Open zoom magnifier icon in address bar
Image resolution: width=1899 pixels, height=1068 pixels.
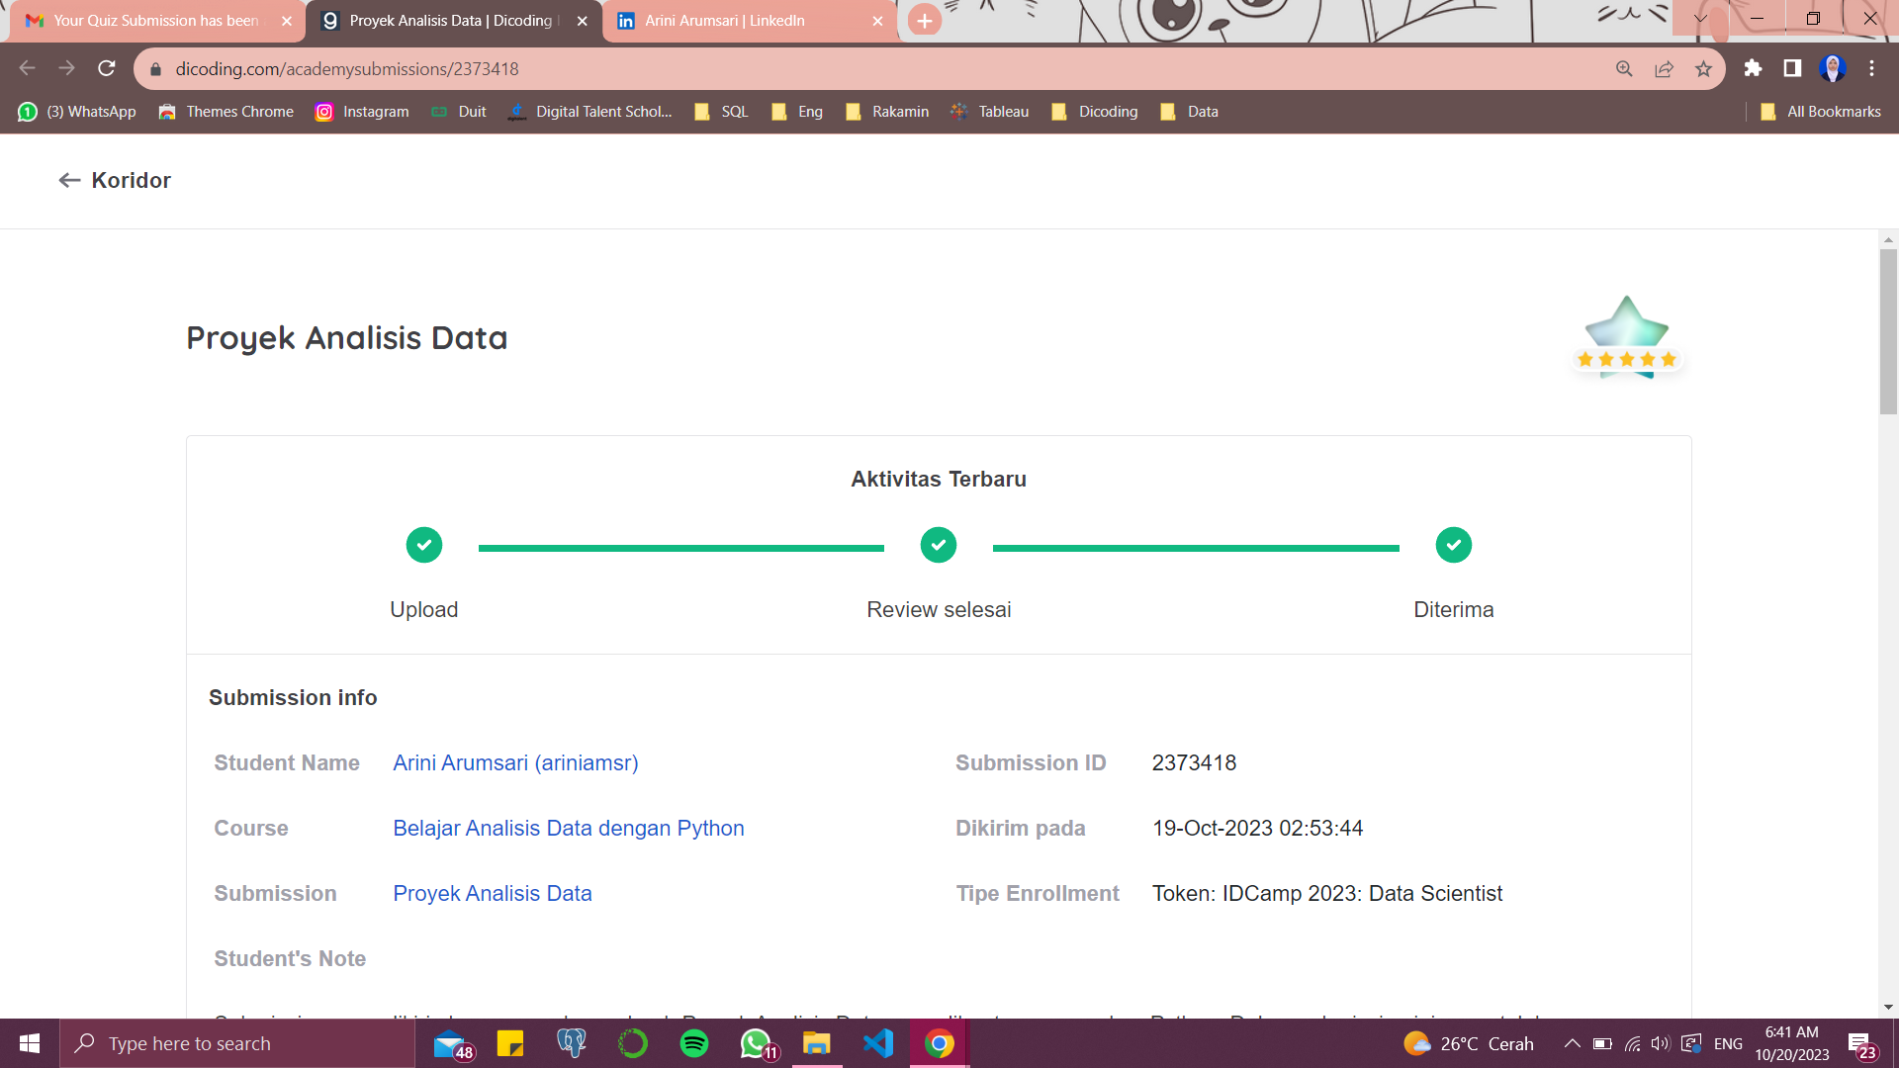1624,68
